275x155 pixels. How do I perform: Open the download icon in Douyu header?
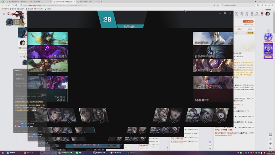[242, 13]
